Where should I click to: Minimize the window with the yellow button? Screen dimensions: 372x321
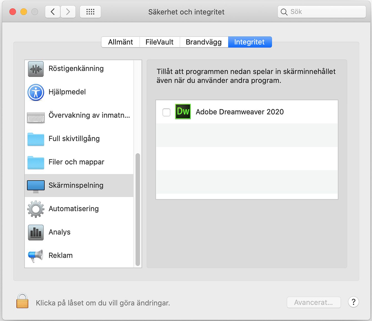pos(24,12)
